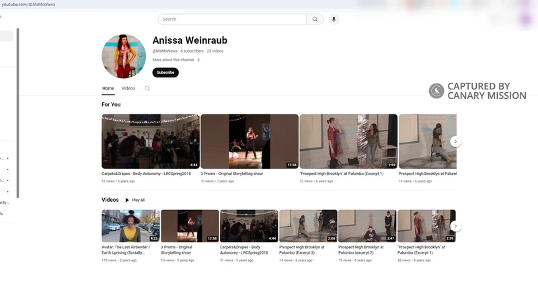Play 3 Proms thumbnail in For You
The height and width of the screenshot is (282, 538).
[249, 141]
